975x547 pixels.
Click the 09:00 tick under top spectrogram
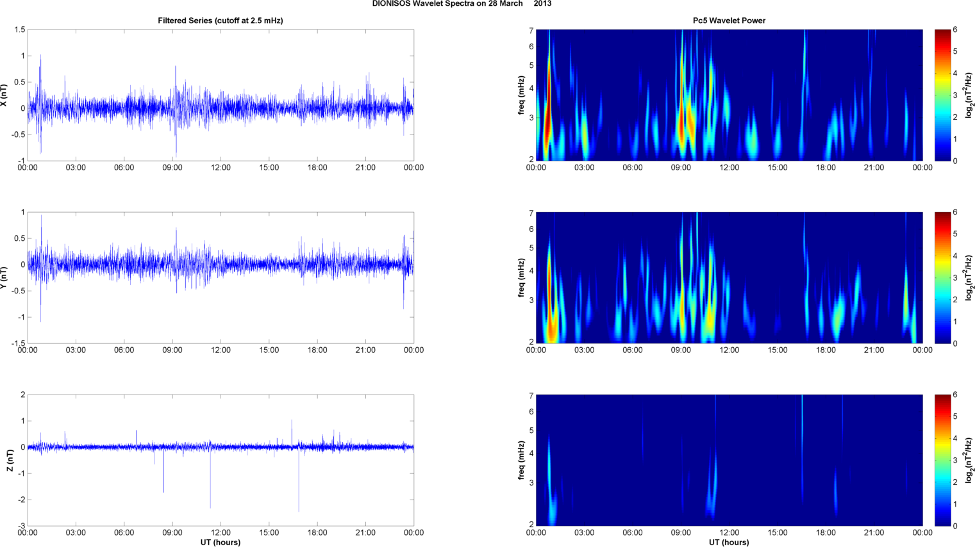(x=681, y=168)
